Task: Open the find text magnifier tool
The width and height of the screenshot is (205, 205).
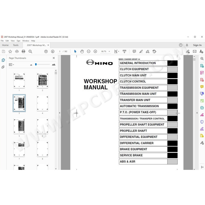Action: click(30, 52)
